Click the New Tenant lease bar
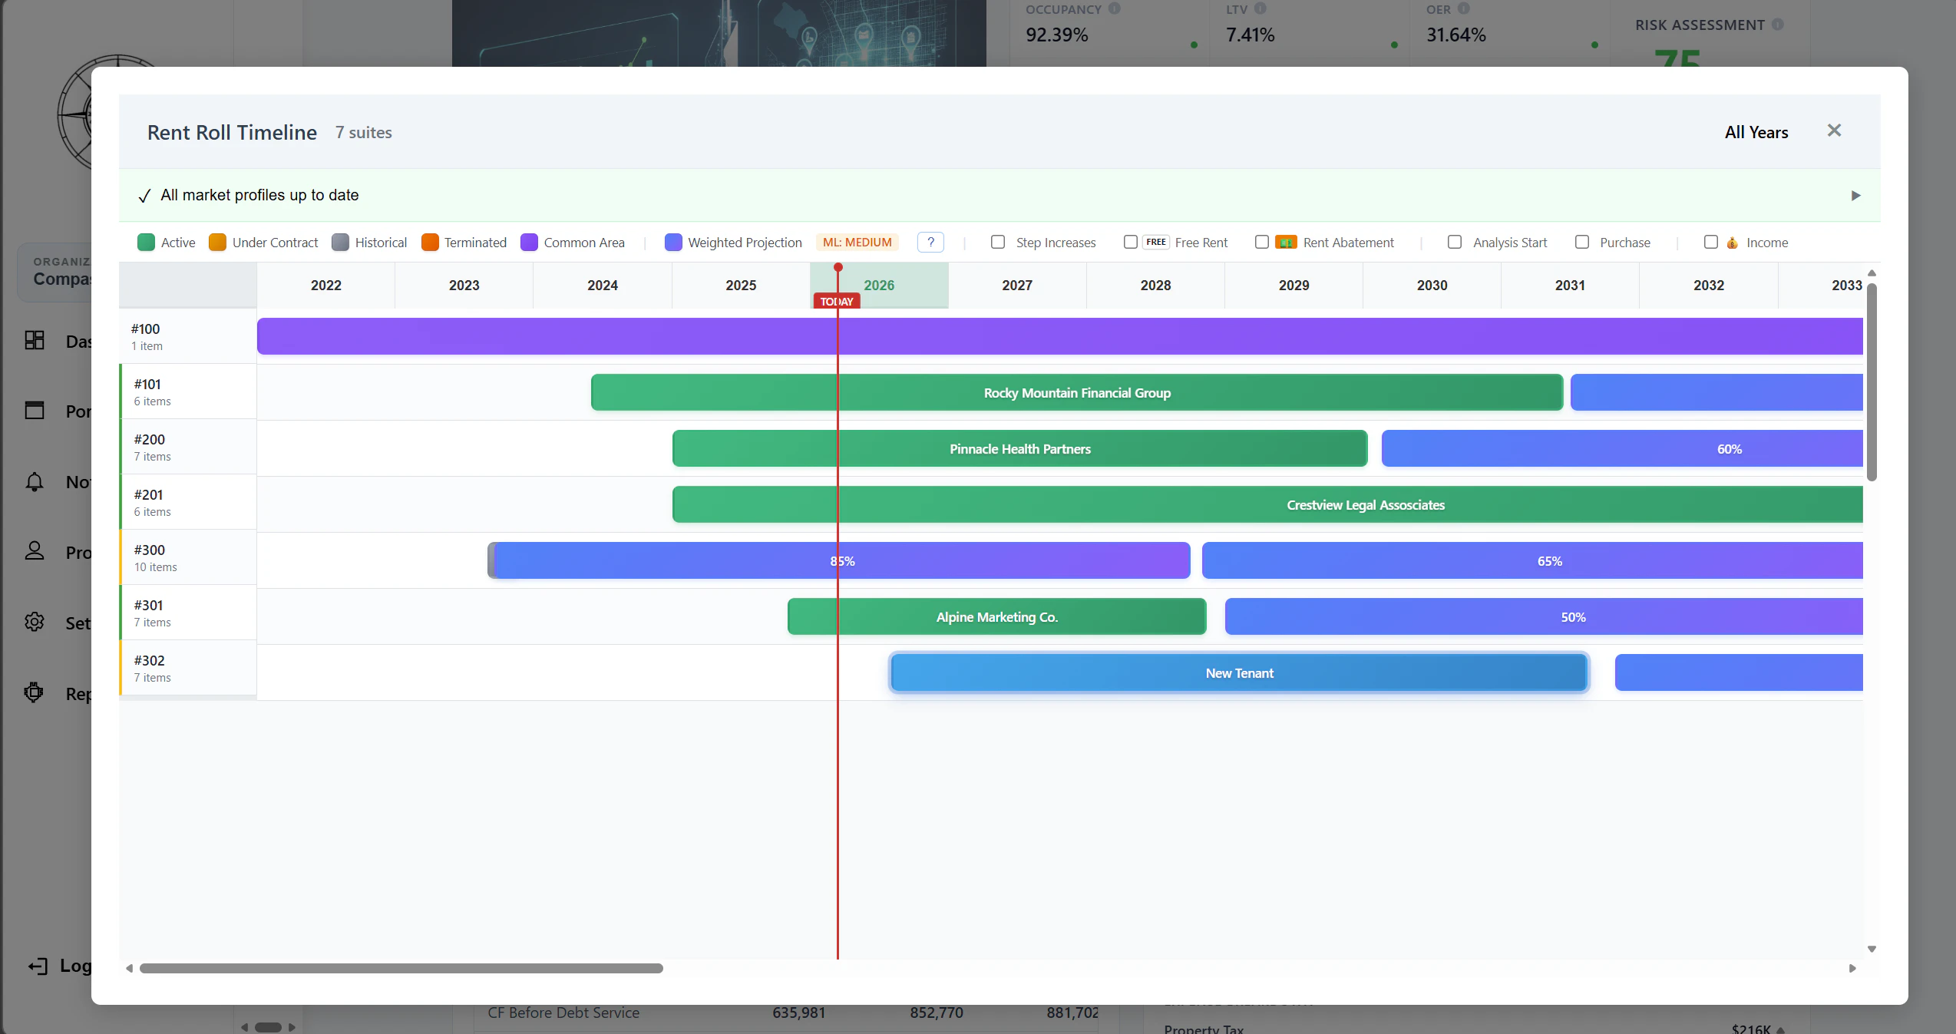 1238,673
